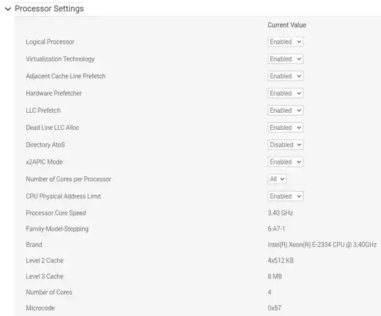Click the Virtualization Technology label
The height and width of the screenshot is (316, 381).
pos(60,59)
